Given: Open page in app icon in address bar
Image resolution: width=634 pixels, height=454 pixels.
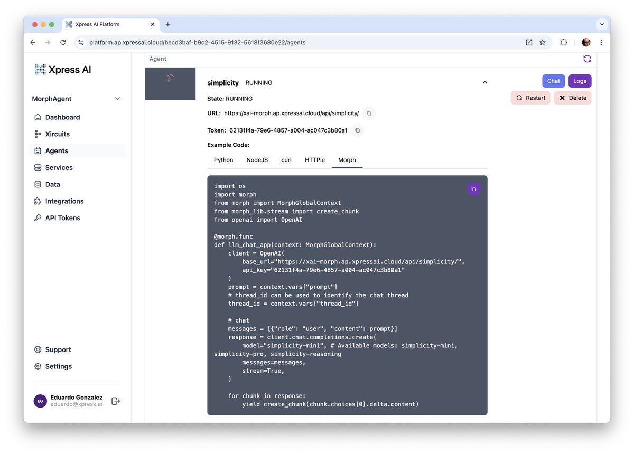Looking at the screenshot, I should (529, 42).
